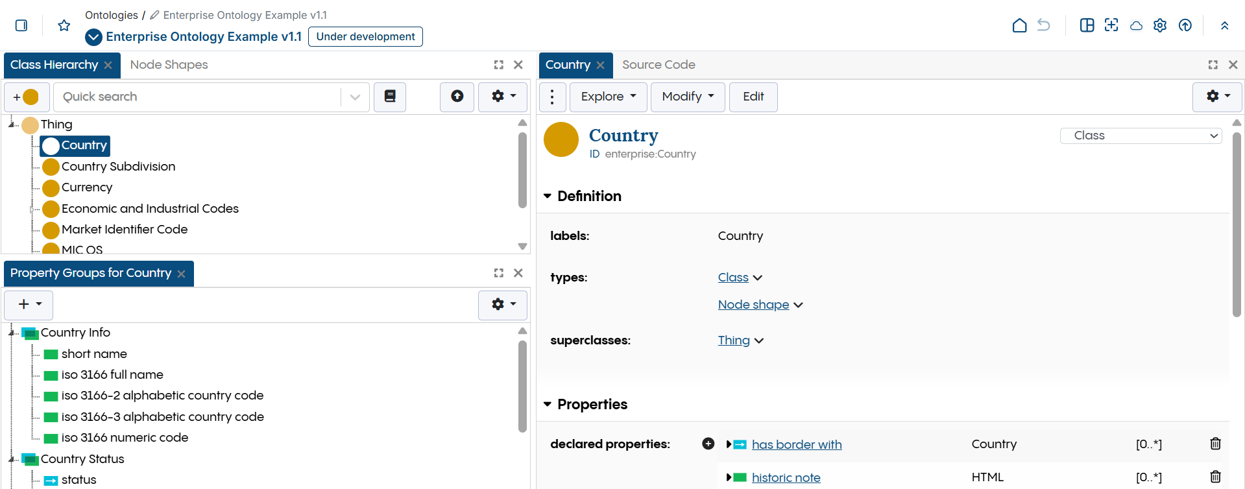This screenshot has height=489, width=1245.
Task: Open the Class type selector dropdown
Action: 1141,136
